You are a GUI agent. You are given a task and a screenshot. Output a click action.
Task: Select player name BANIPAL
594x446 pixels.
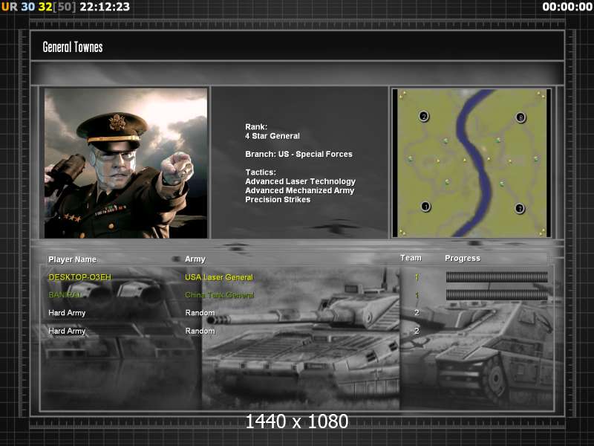pyautogui.click(x=65, y=294)
